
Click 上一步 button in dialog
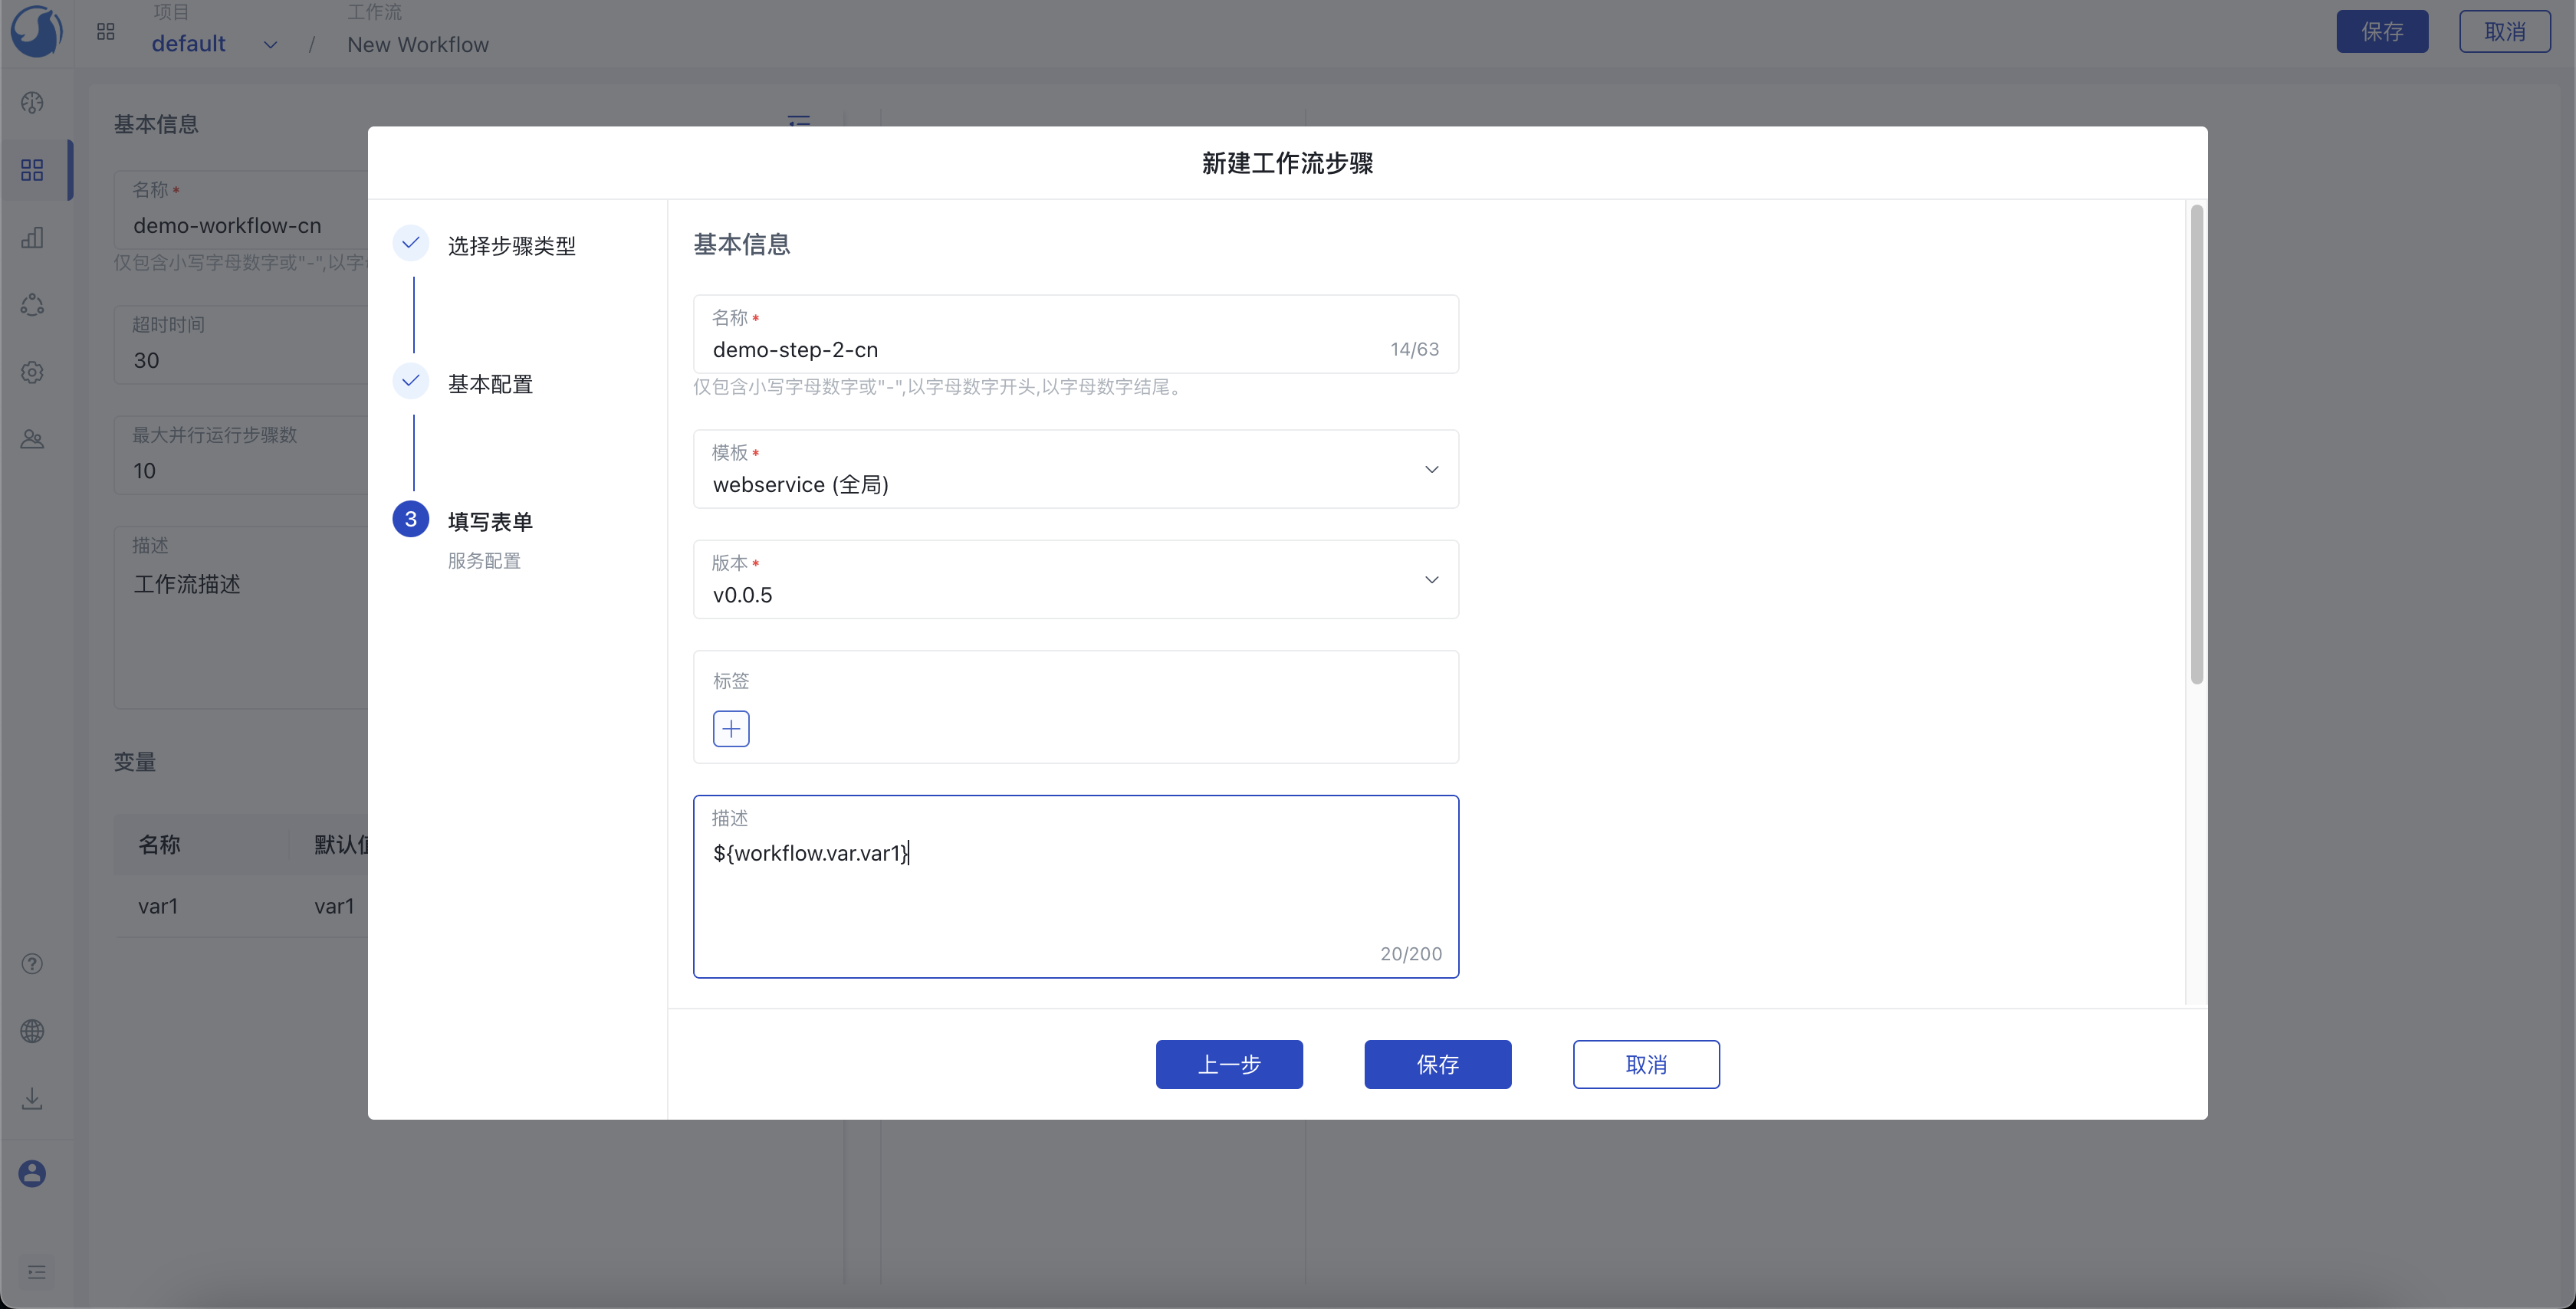tap(1229, 1064)
